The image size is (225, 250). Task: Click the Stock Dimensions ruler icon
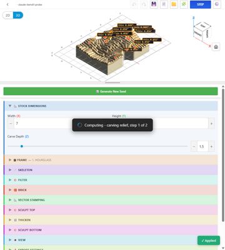15,106
